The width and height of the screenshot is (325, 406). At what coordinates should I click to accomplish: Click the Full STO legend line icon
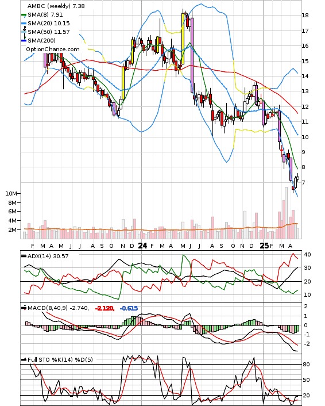pyautogui.click(x=24, y=359)
